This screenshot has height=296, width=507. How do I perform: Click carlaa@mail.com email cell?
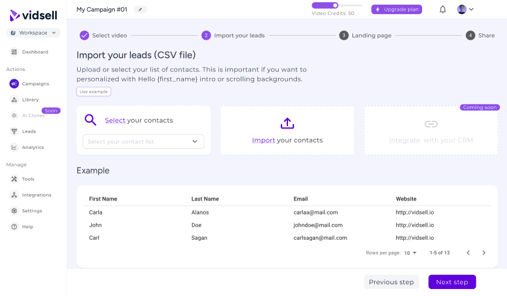(x=316, y=212)
